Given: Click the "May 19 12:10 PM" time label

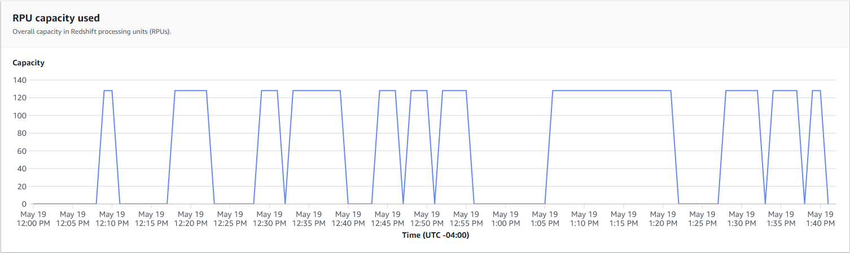Looking at the screenshot, I should [112, 219].
